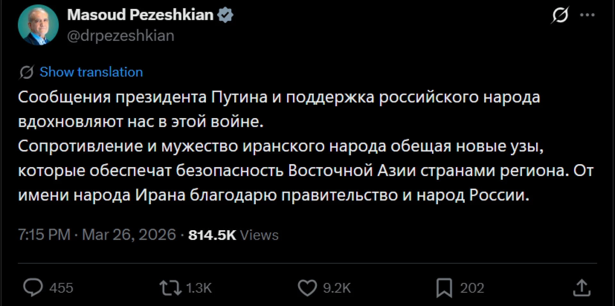The height and width of the screenshot is (306, 615).
Task: Click the Grok icon beside Show translation
Action: pyautogui.click(x=27, y=72)
